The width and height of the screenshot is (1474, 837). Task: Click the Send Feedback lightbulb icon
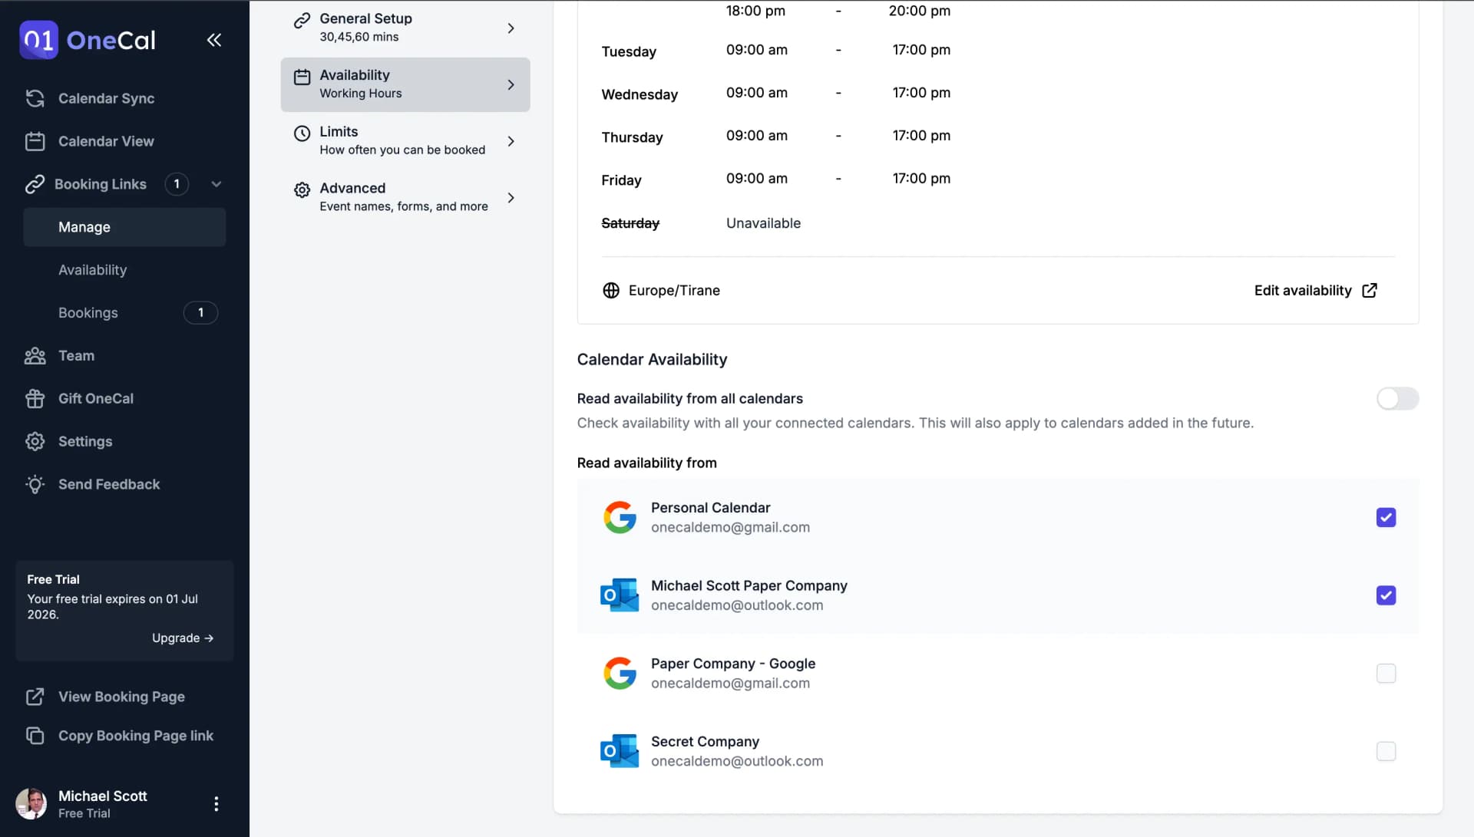[35, 485]
